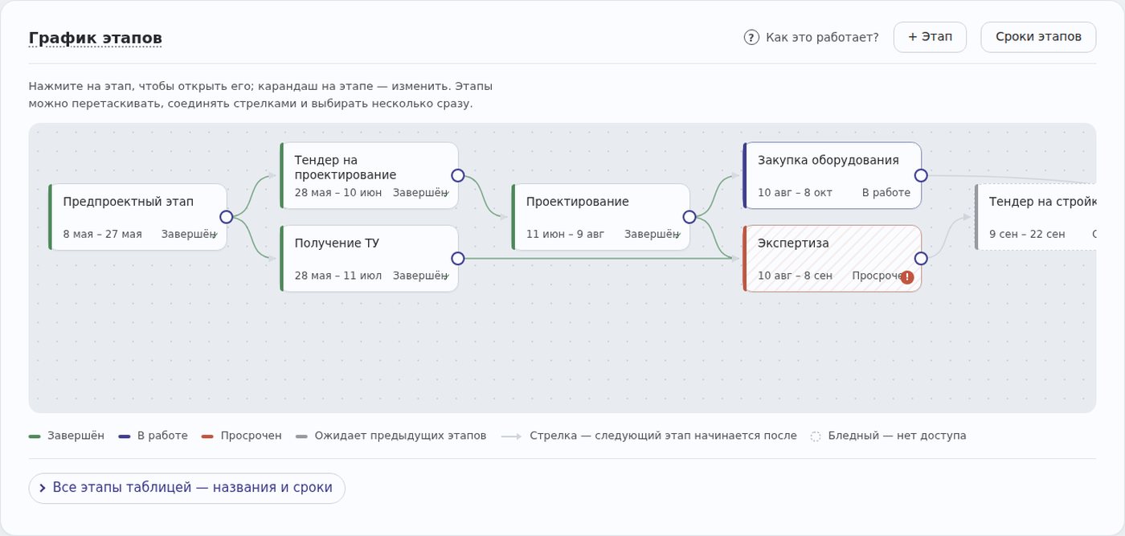Click the red Просрочен legend swatch
The height and width of the screenshot is (536, 1125).
click(x=207, y=436)
